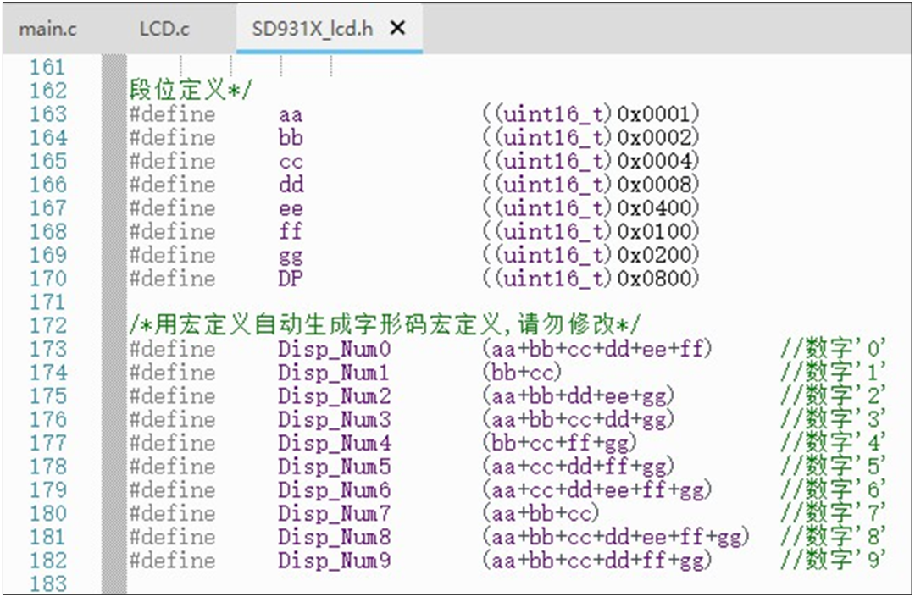
Task: Click expression (aa+cc+dd+ee+ff+gg)
Action: click(x=597, y=489)
